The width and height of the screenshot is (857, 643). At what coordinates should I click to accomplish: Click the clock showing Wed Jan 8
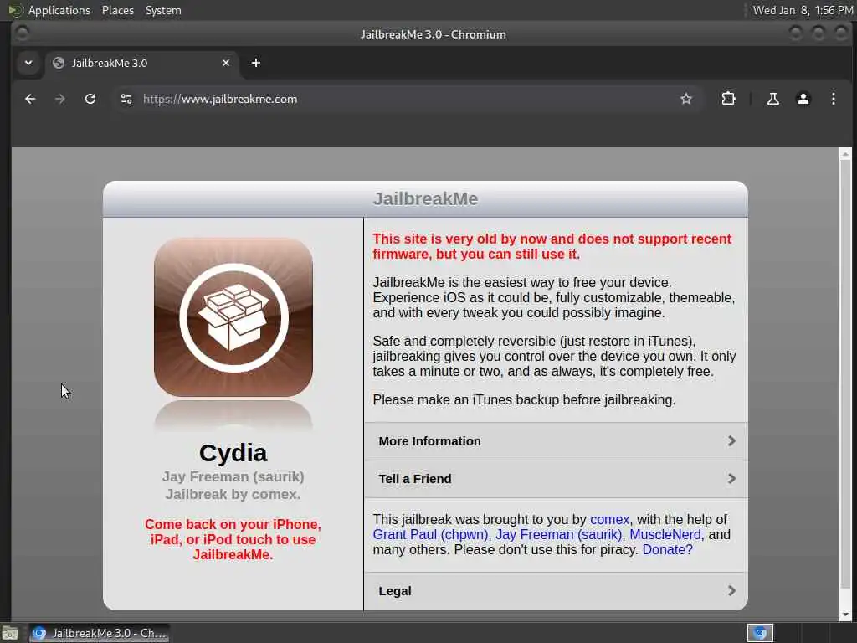tap(803, 10)
